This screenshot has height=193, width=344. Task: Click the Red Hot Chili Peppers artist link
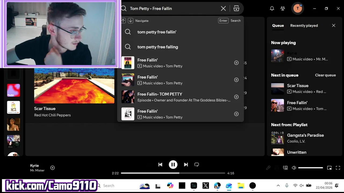[x=52, y=115]
